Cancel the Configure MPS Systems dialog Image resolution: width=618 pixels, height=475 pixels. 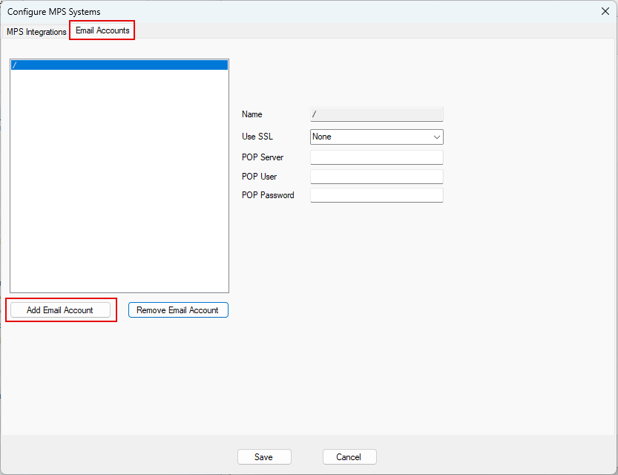[x=349, y=457]
